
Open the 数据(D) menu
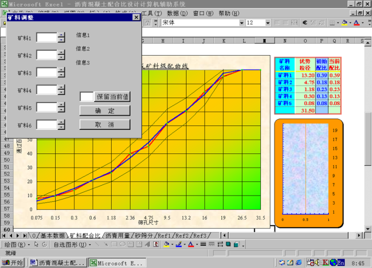pos(177,13)
